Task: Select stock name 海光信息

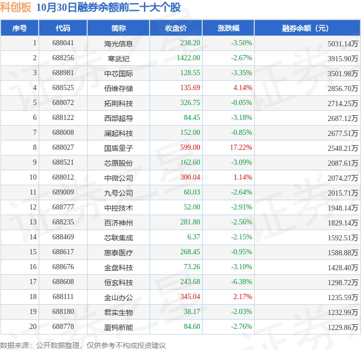Action: [118, 43]
